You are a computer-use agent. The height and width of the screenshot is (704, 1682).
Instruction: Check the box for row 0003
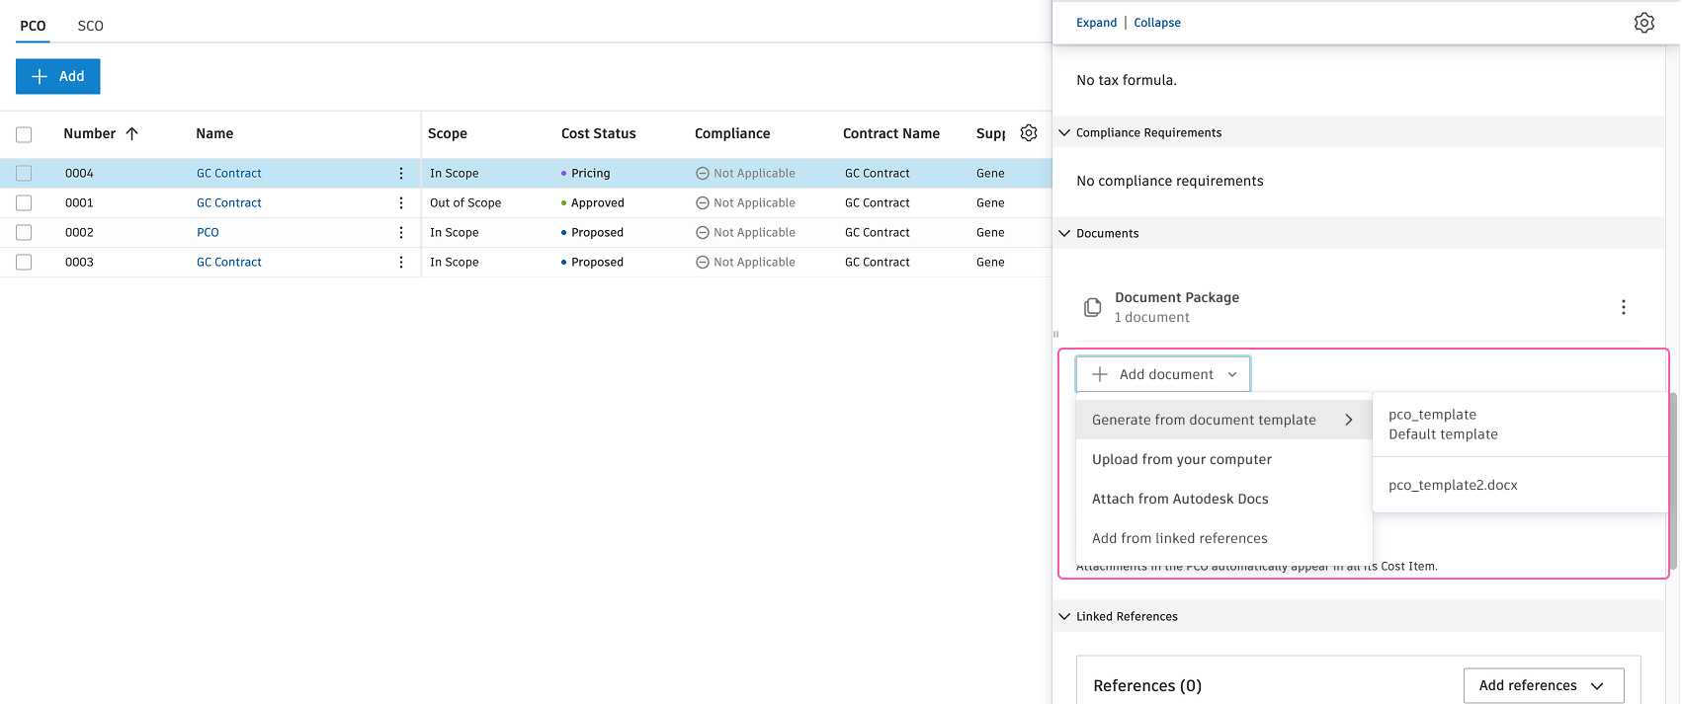[24, 262]
